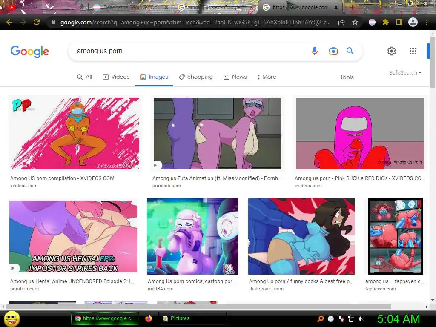Select the Chrome google.com taskbar button
The image size is (436, 327).
tap(105, 318)
